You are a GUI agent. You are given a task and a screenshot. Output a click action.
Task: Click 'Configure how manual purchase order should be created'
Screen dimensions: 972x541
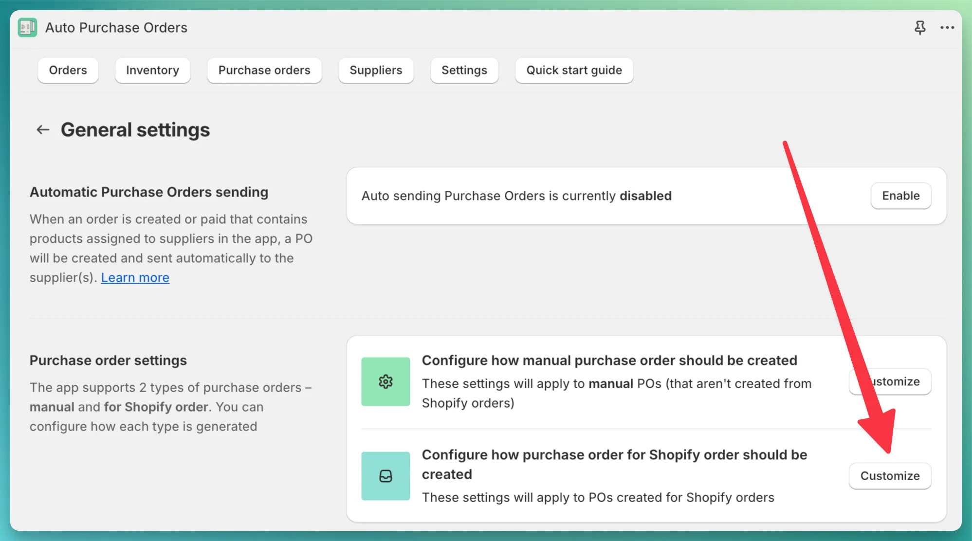(x=609, y=361)
